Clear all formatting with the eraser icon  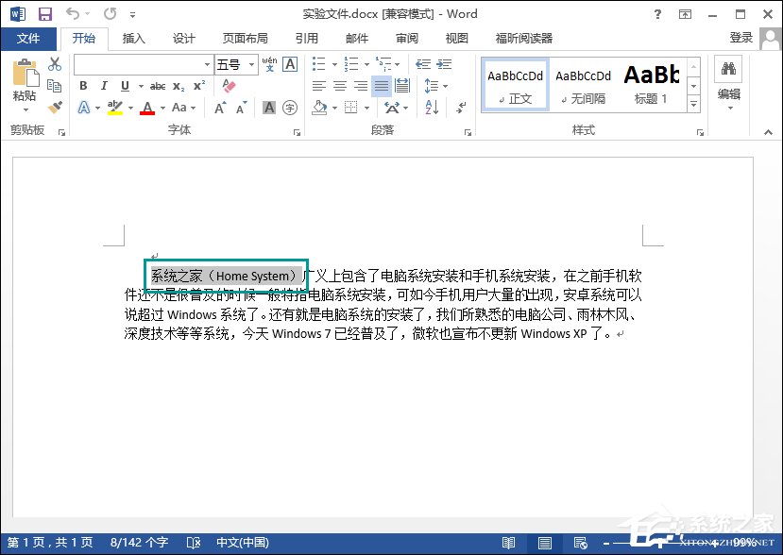tap(229, 85)
